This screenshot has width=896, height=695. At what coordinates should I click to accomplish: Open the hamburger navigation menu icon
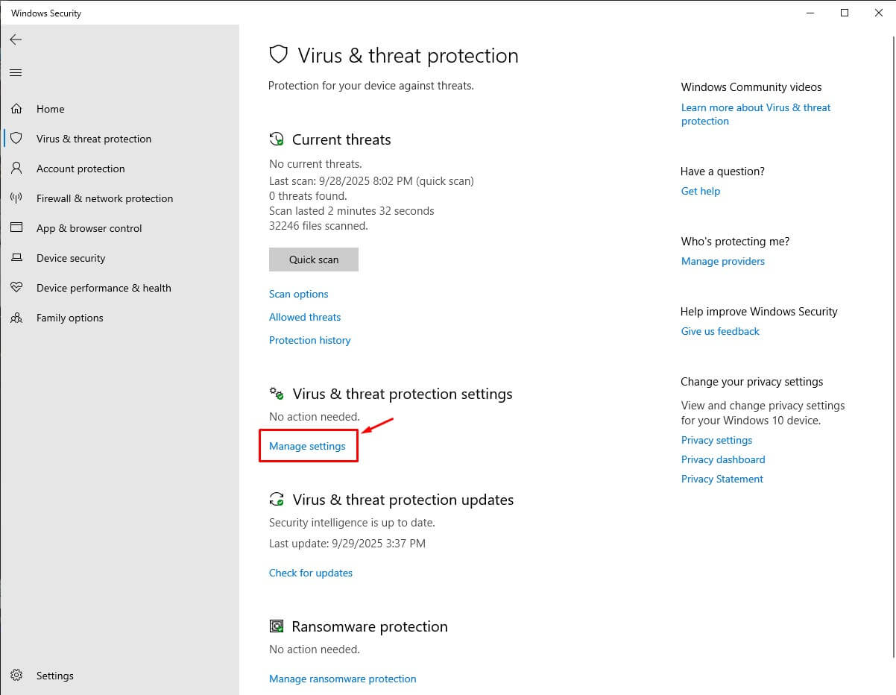coord(16,72)
